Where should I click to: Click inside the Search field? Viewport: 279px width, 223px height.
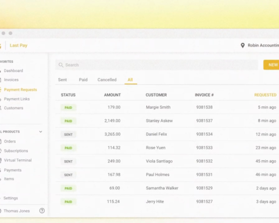(x=156, y=65)
